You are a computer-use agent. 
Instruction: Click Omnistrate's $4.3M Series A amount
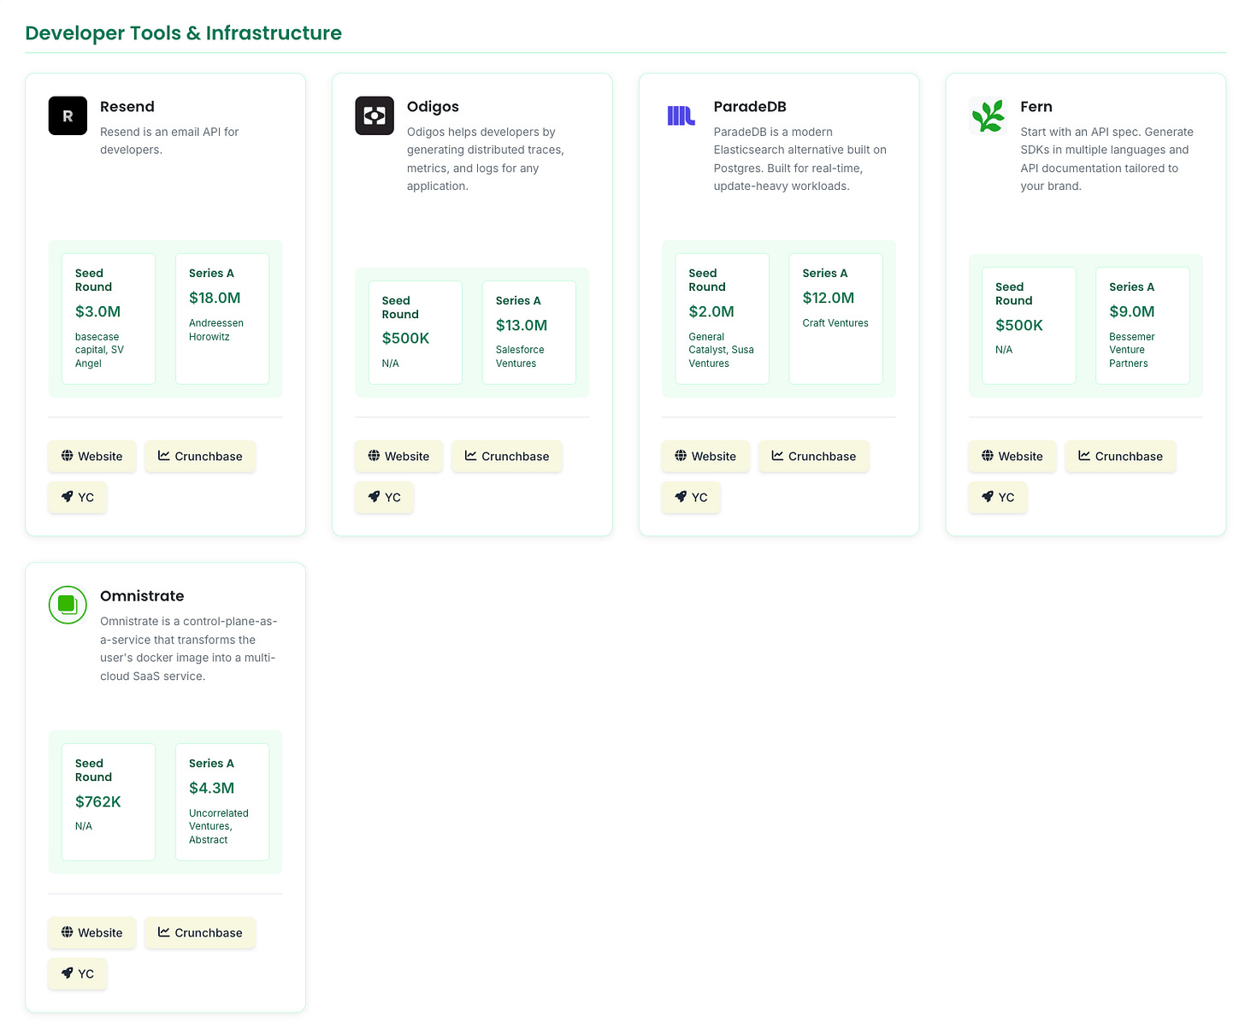click(x=212, y=788)
